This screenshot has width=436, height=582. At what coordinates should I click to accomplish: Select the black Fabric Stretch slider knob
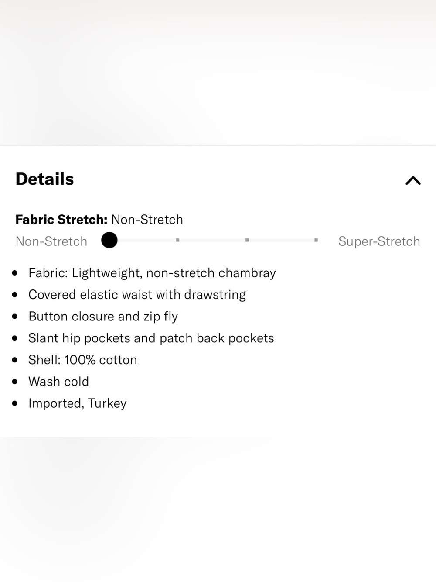pos(109,240)
